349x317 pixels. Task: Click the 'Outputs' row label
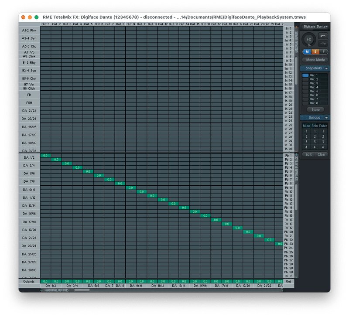point(29,281)
